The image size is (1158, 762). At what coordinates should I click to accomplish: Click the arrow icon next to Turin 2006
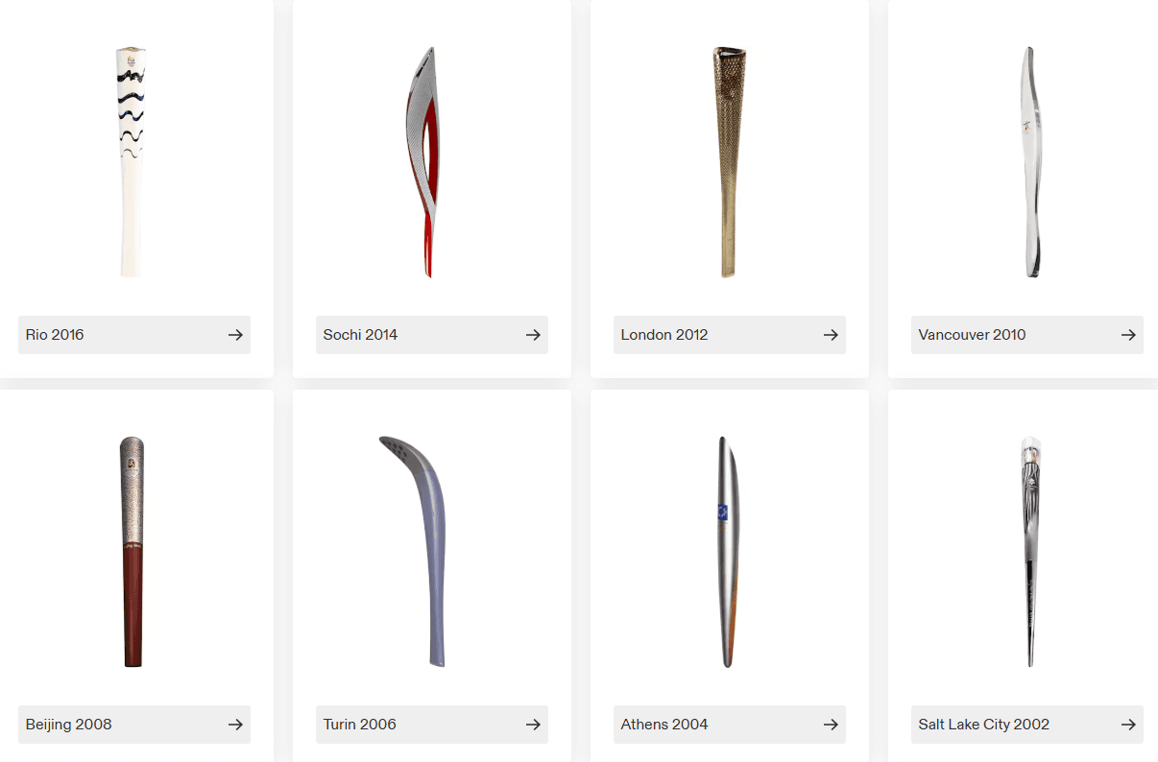click(x=533, y=725)
